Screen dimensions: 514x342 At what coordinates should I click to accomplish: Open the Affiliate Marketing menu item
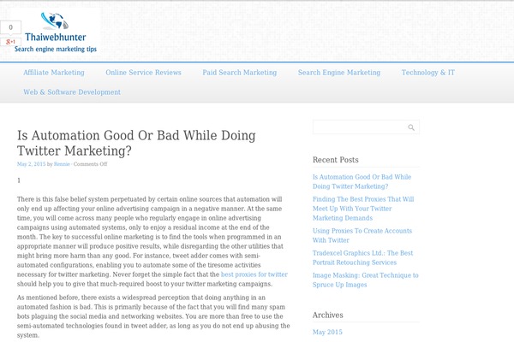click(x=54, y=73)
